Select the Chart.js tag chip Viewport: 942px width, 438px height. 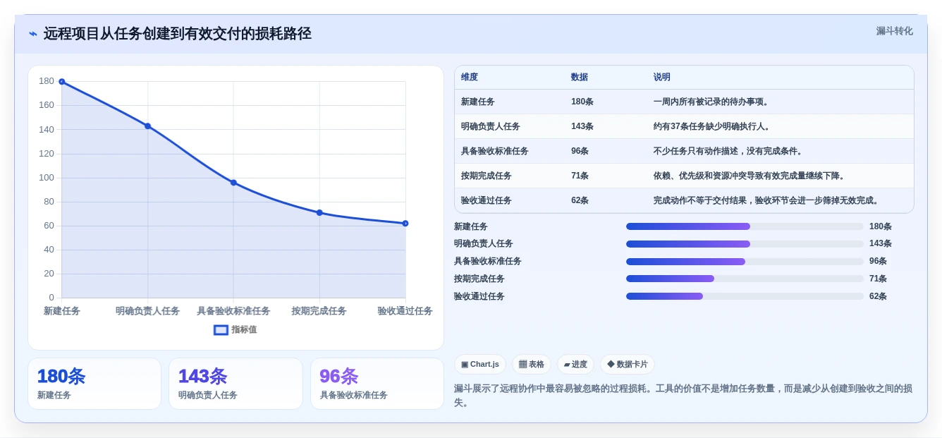coord(480,364)
